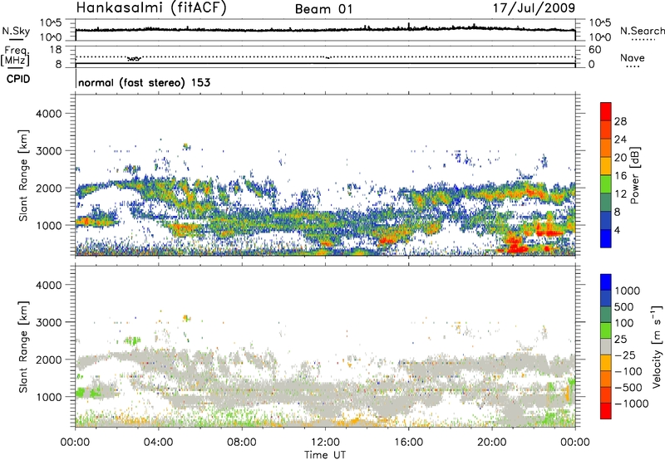Click the "28" tick on the Power colorbar
Screen dimensions: 665x460
(620, 121)
